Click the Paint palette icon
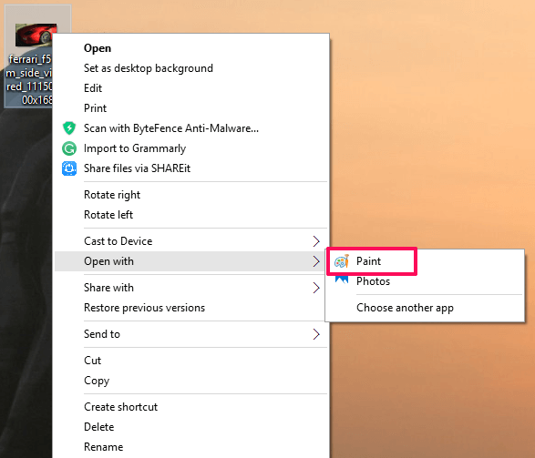The image size is (535, 458). click(342, 261)
